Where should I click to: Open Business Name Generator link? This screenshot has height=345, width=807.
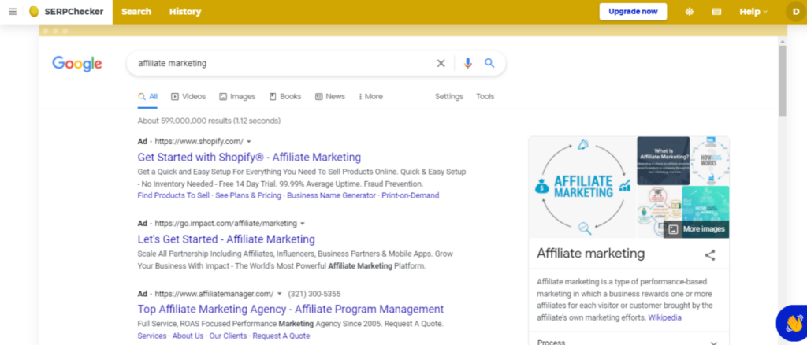[x=332, y=195]
